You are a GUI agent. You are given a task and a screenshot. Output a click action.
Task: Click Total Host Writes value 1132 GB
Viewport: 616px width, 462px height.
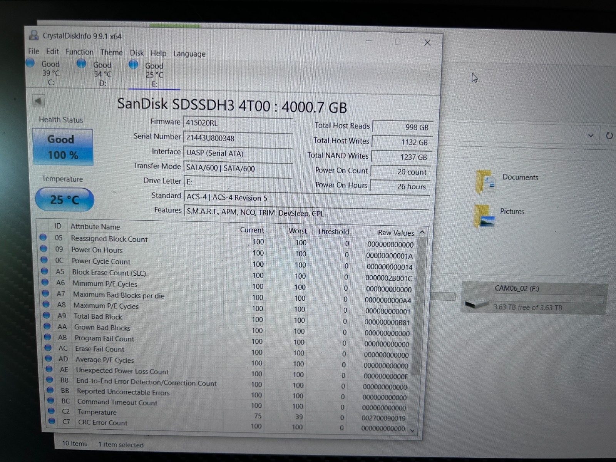tap(402, 142)
